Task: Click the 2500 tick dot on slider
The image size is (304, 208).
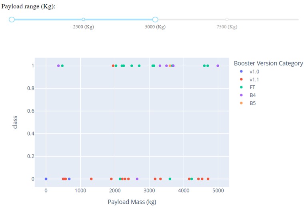Action: tap(83, 19)
